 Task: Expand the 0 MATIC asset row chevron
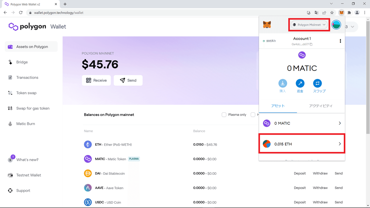point(340,123)
